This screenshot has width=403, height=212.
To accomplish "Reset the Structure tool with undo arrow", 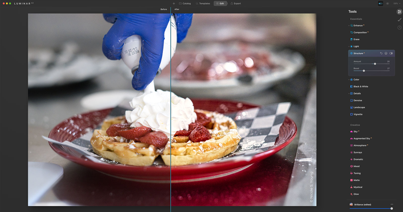I will tap(381, 53).
